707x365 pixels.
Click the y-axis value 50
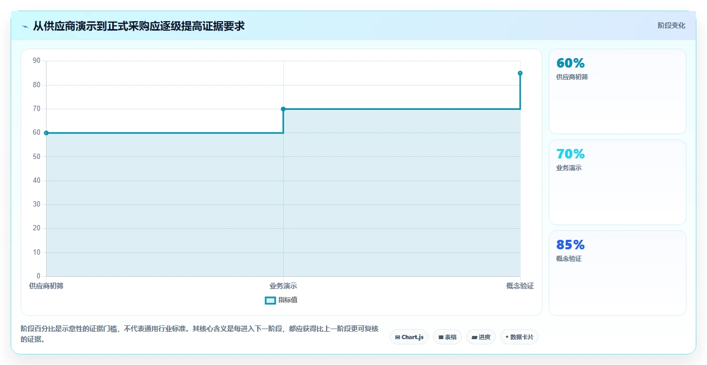click(37, 157)
